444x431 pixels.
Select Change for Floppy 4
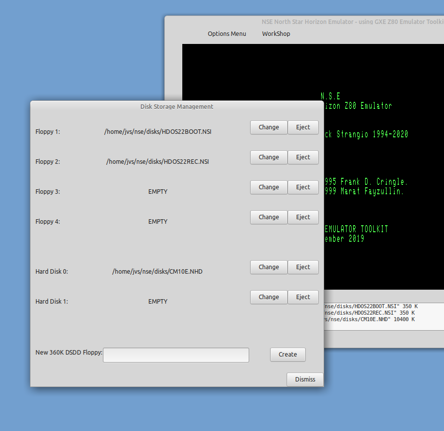coord(269,217)
